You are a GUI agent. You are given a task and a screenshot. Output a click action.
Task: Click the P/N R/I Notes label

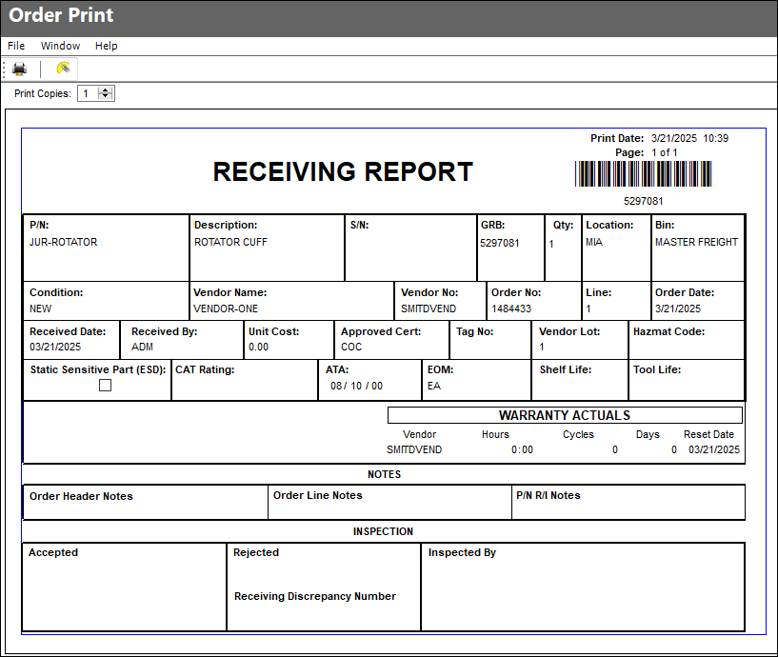click(549, 495)
